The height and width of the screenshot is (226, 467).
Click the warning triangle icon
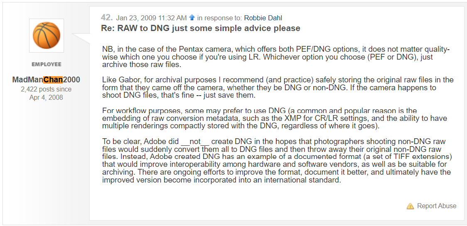pyautogui.click(x=410, y=206)
